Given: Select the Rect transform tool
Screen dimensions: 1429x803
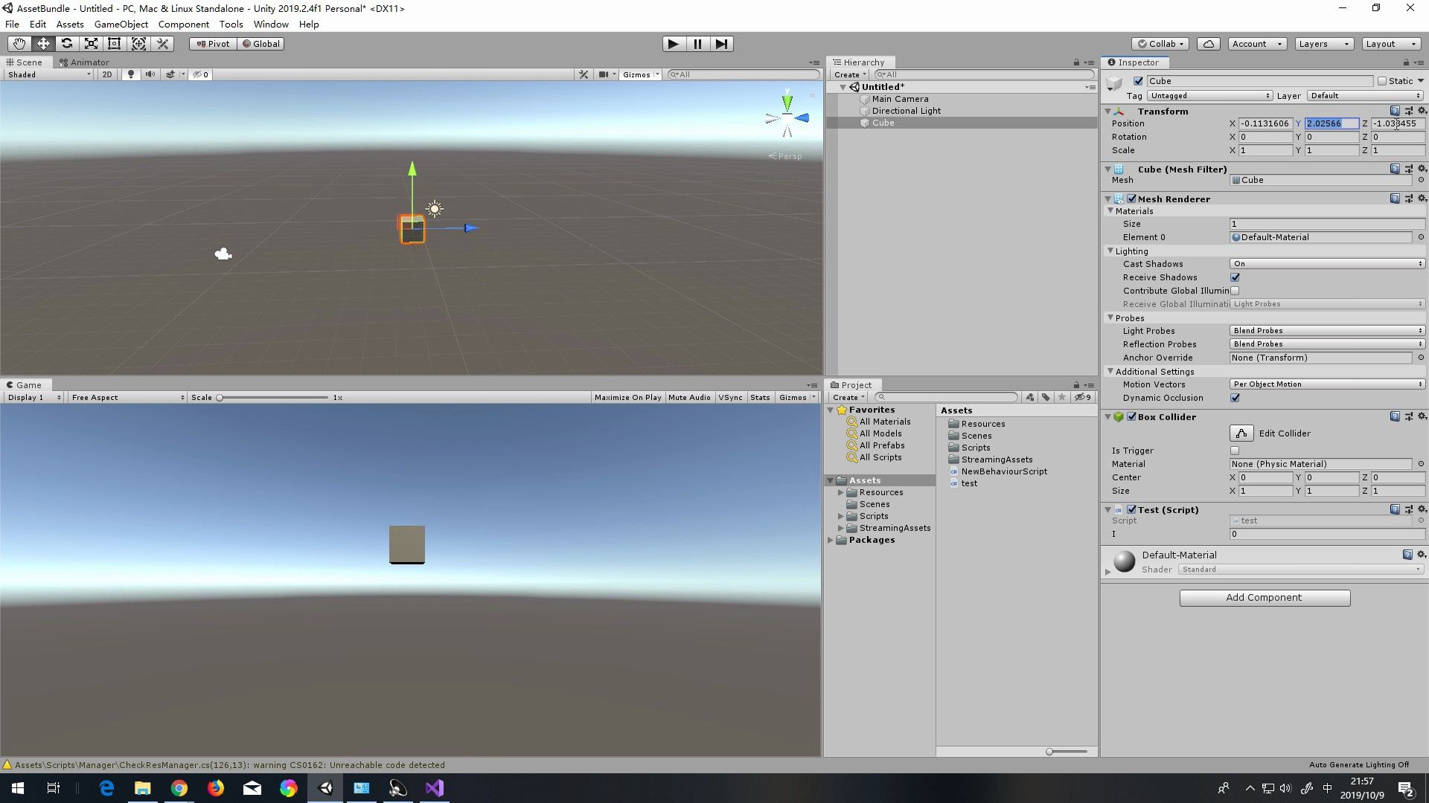Looking at the screenshot, I should point(115,44).
